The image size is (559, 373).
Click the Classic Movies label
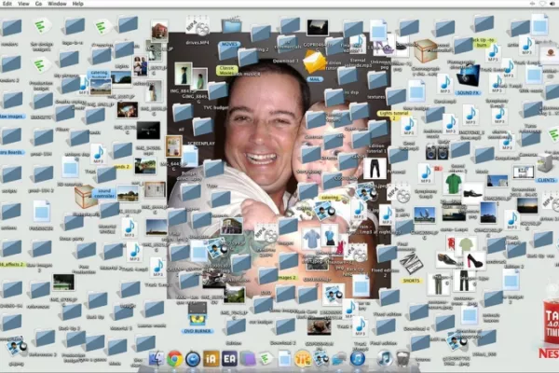click(226, 70)
